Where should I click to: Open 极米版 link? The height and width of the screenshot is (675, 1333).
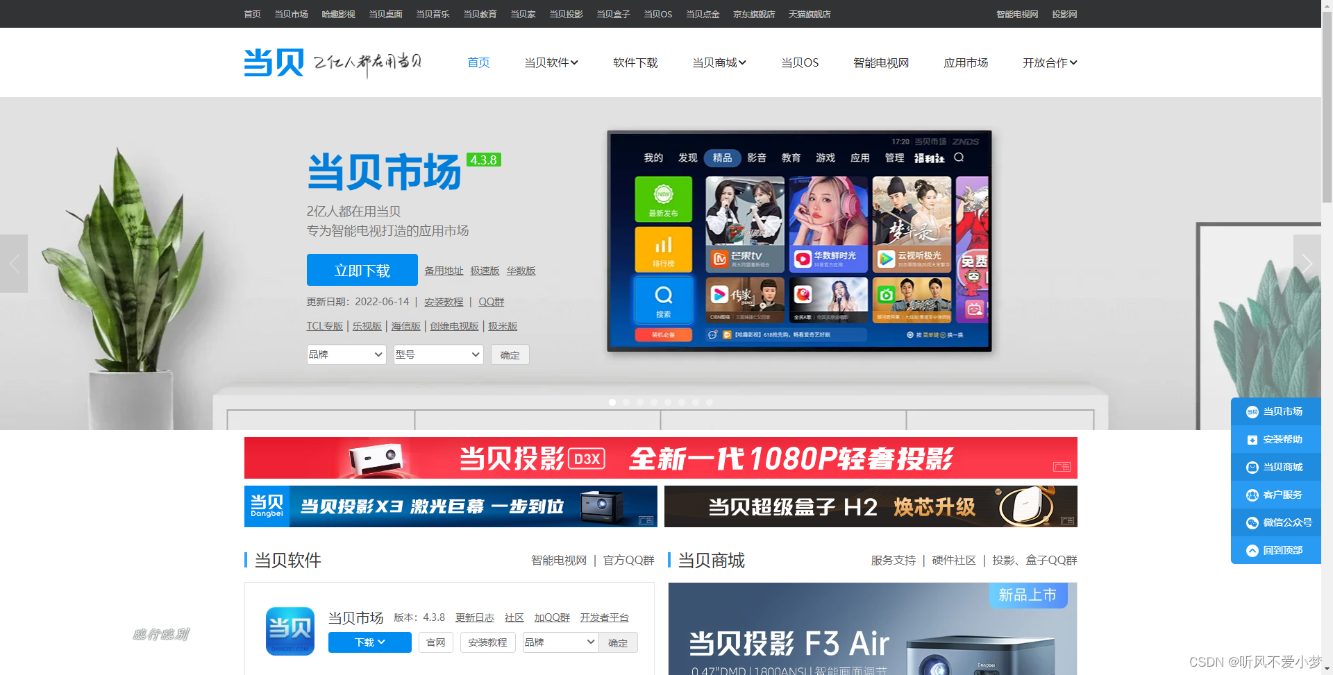[x=503, y=326]
